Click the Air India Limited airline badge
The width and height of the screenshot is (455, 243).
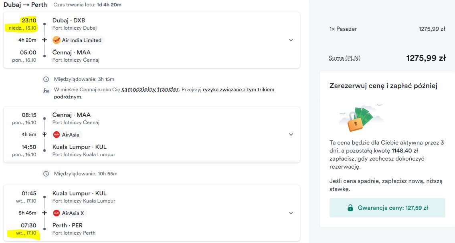pyautogui.click(x=78, y=40)
